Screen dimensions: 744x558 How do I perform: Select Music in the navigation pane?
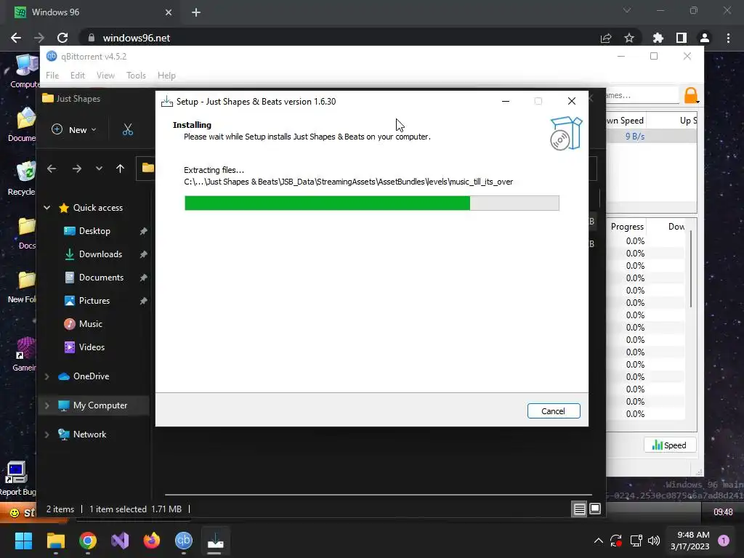(91, 324)
